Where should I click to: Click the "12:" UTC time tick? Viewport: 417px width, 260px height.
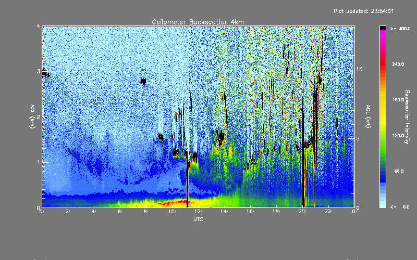tap(199, 212)
